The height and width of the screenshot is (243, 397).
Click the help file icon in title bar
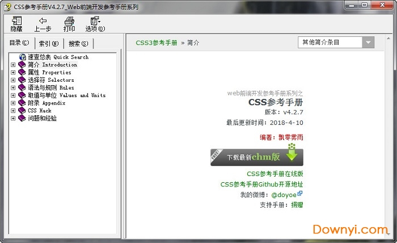tap(7, 7)
